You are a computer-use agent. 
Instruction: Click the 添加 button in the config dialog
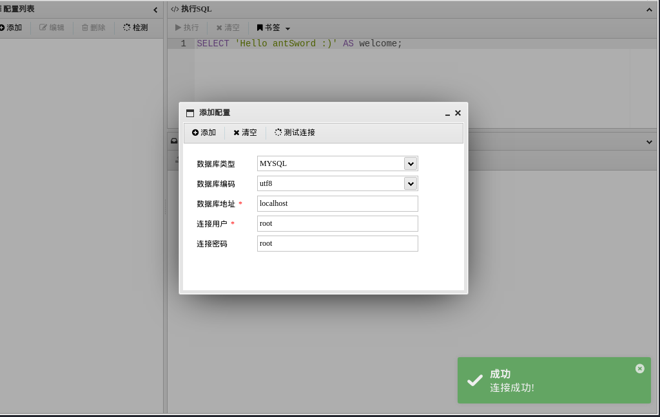click(204, 133)
